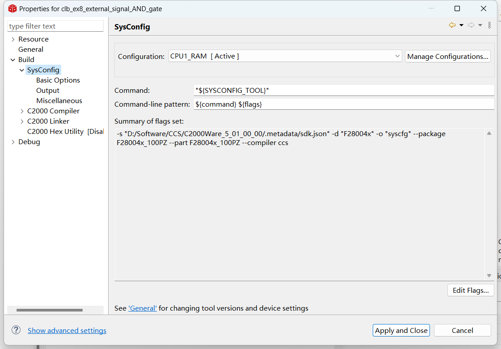Expand the C2000 Linker node
Screen dimensions: 501x349
coord(22,121)
